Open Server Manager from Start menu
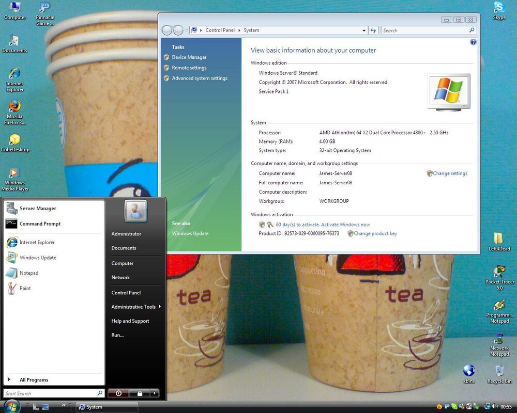This screenshot has height=413, width=517. pyautogui.click(x=54, y=209)
